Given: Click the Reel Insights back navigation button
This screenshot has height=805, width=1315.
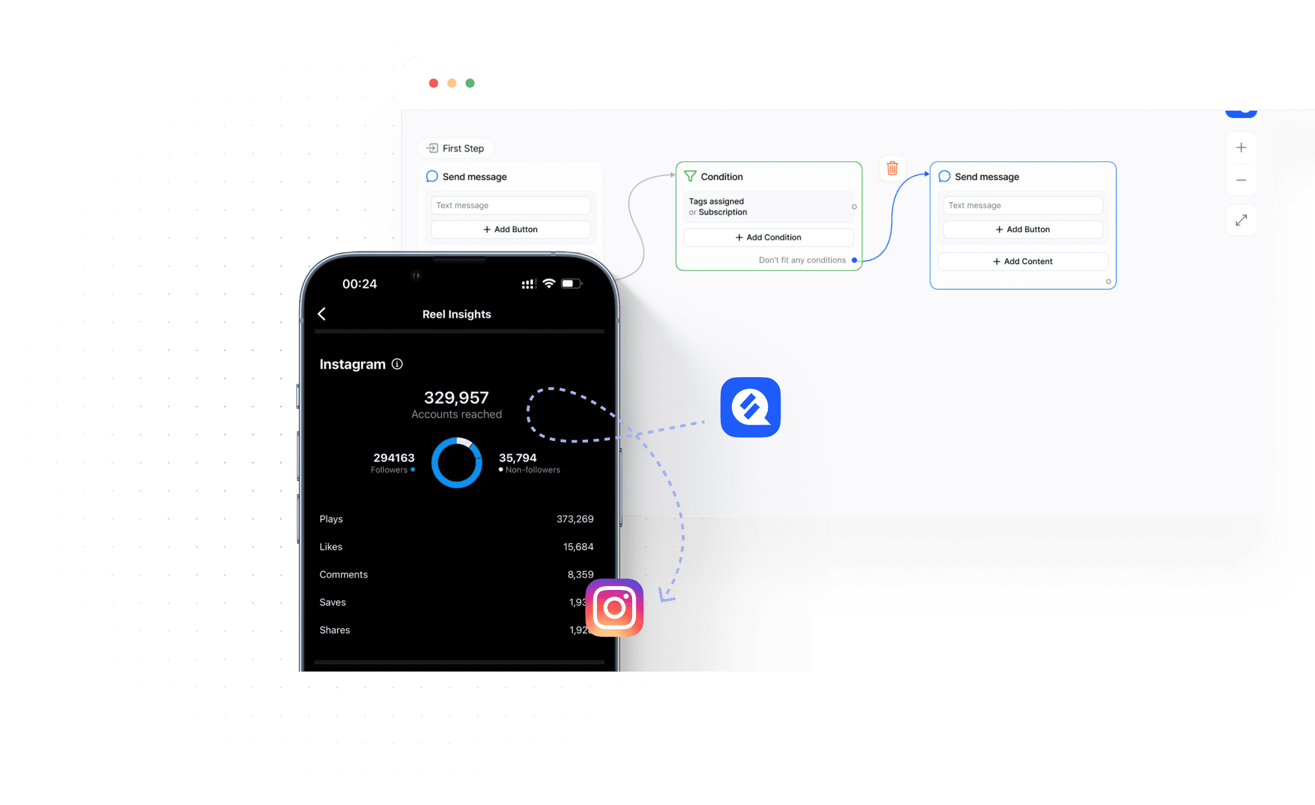Looking at the screenshot, I should pos(323,314).
